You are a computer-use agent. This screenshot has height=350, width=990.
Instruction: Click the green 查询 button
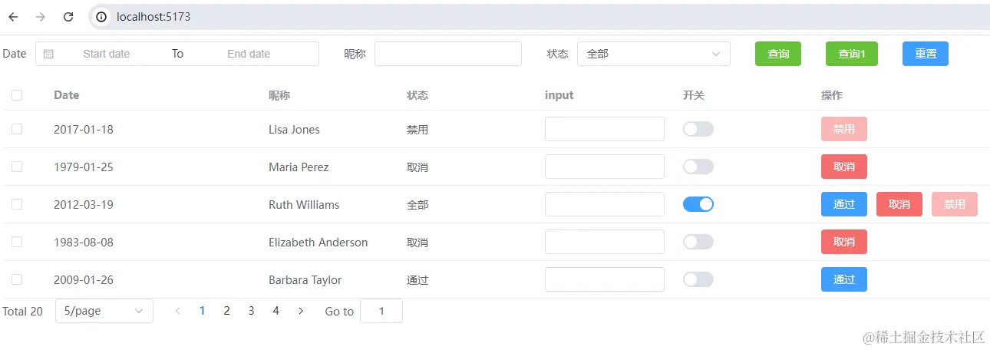[x=777, y=54]
